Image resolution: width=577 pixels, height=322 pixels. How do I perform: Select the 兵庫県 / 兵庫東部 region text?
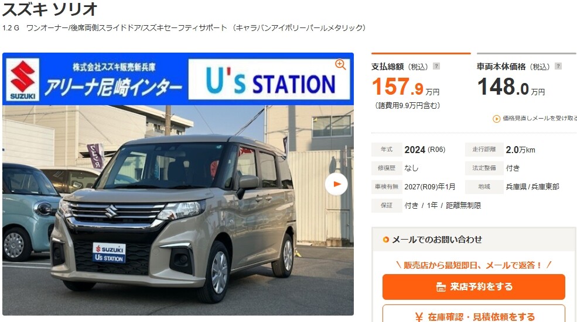tap(532, 187)
